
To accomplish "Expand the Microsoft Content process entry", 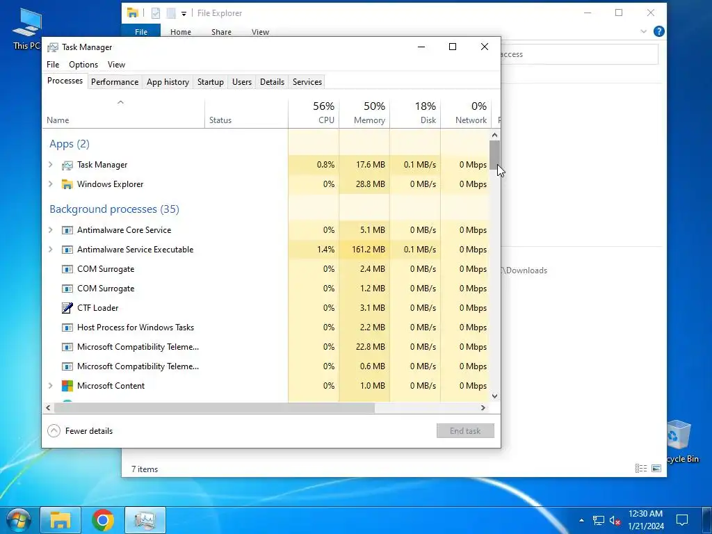I will (x=50, y=385).
